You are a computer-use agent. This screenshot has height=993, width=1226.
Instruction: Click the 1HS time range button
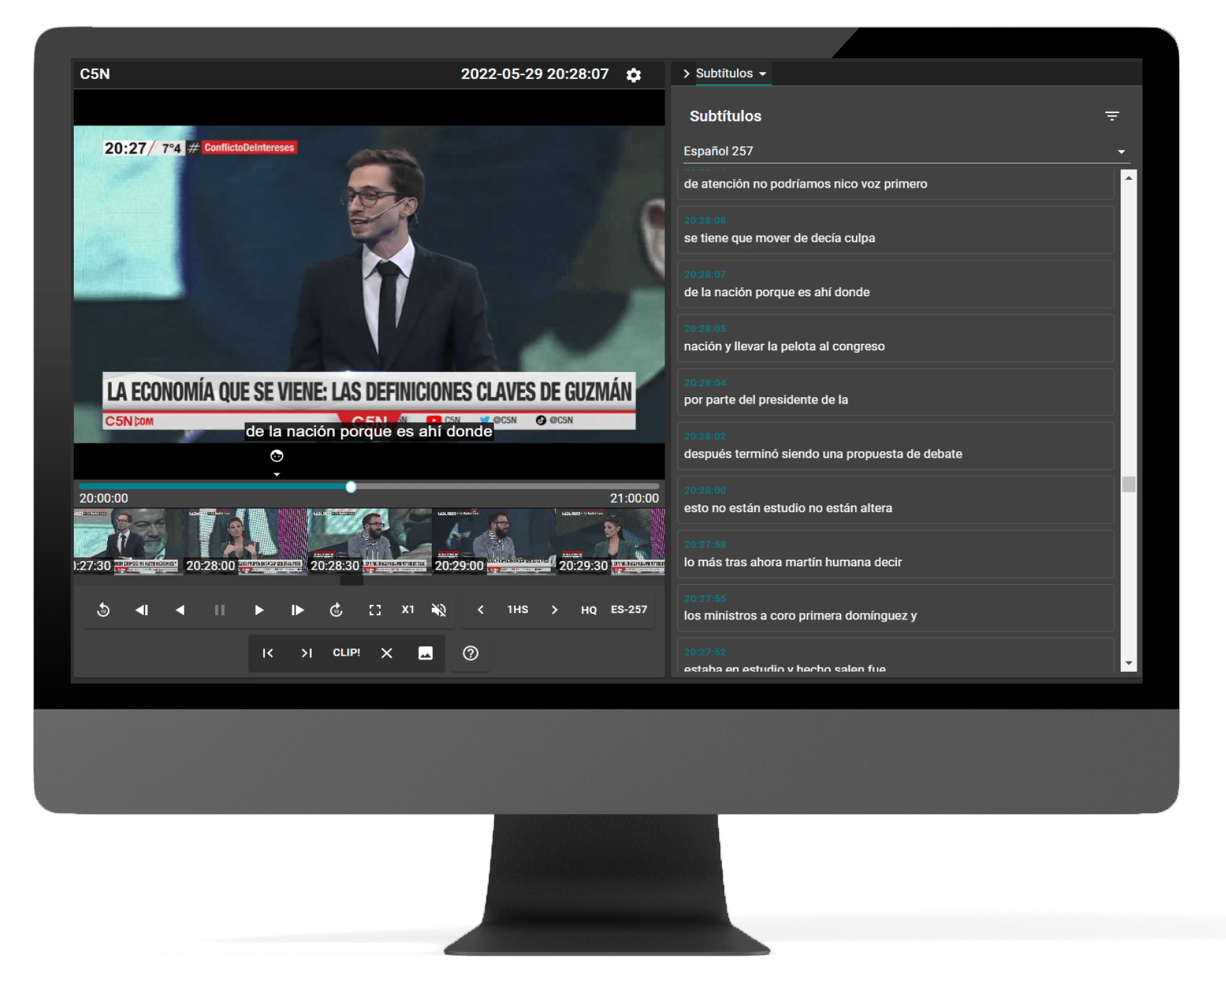tap(518, 609)
